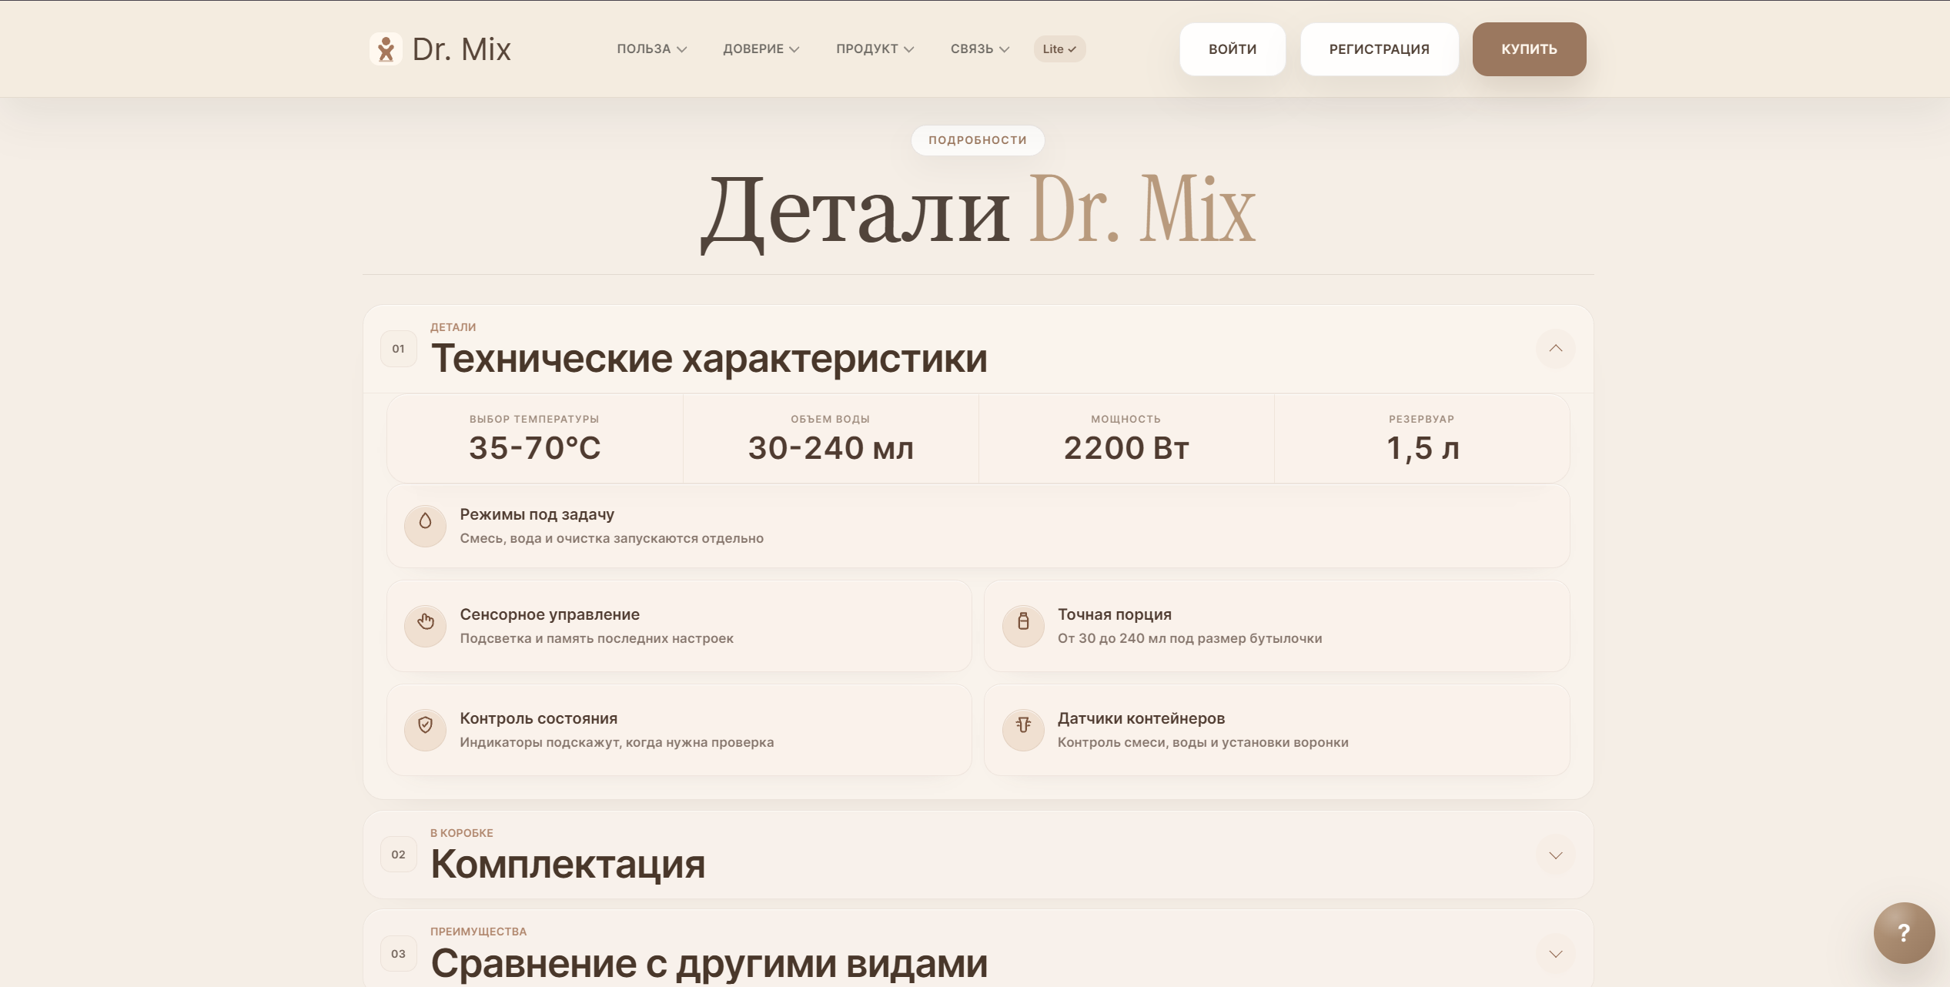Open the question mark help bubble

click(1904, 933)
